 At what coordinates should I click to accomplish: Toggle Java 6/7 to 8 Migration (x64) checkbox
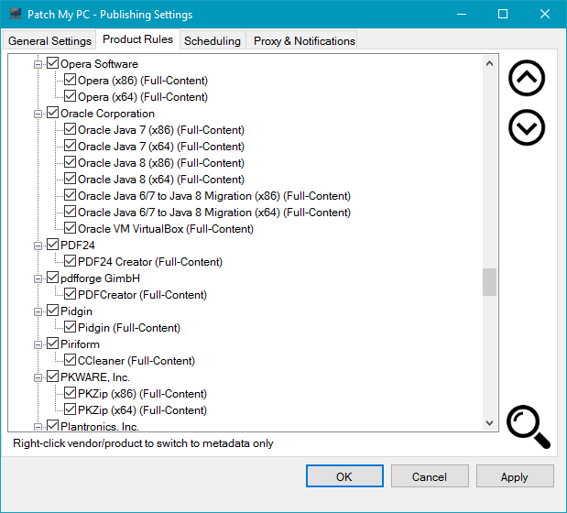pos(70,212)
